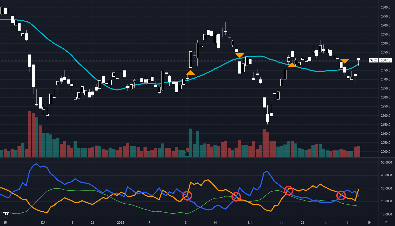Click the red crossover circle in late February
The image size is (395, 226).
tap(236, 197)
